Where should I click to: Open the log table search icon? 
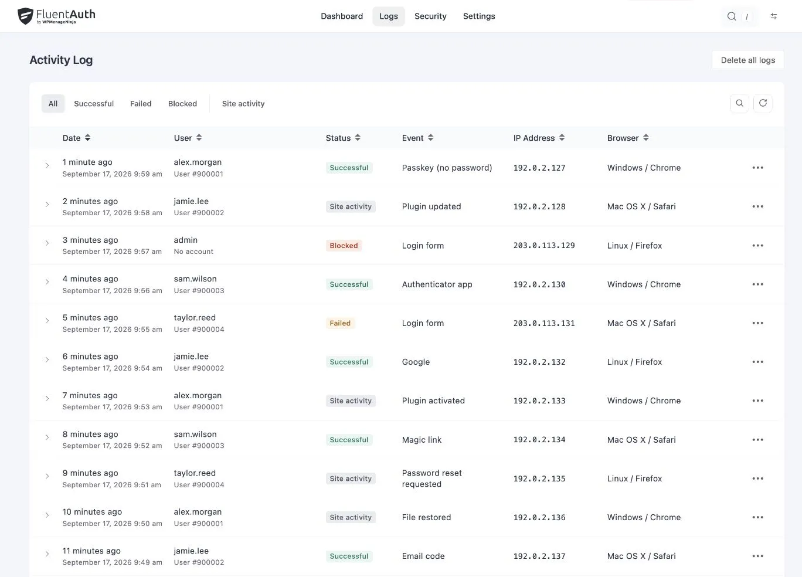(739, 103)
